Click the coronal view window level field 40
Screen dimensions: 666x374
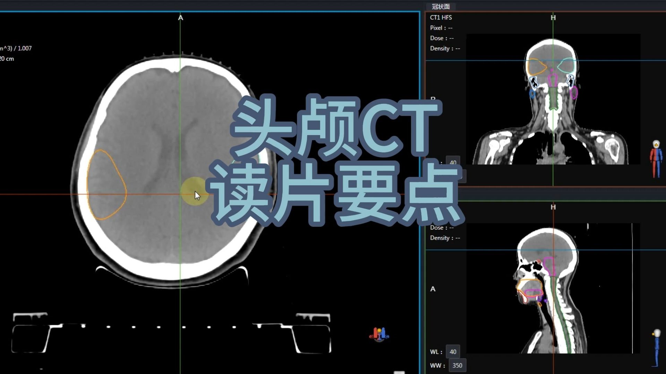[453, 162]
